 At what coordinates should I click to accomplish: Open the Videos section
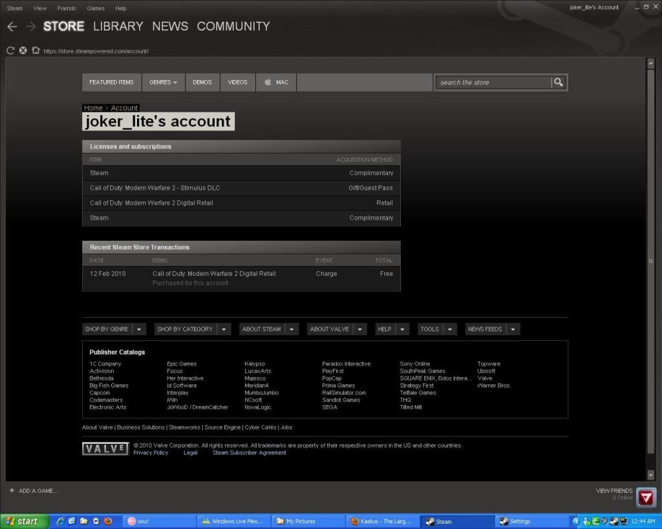[x=238, y=82]
